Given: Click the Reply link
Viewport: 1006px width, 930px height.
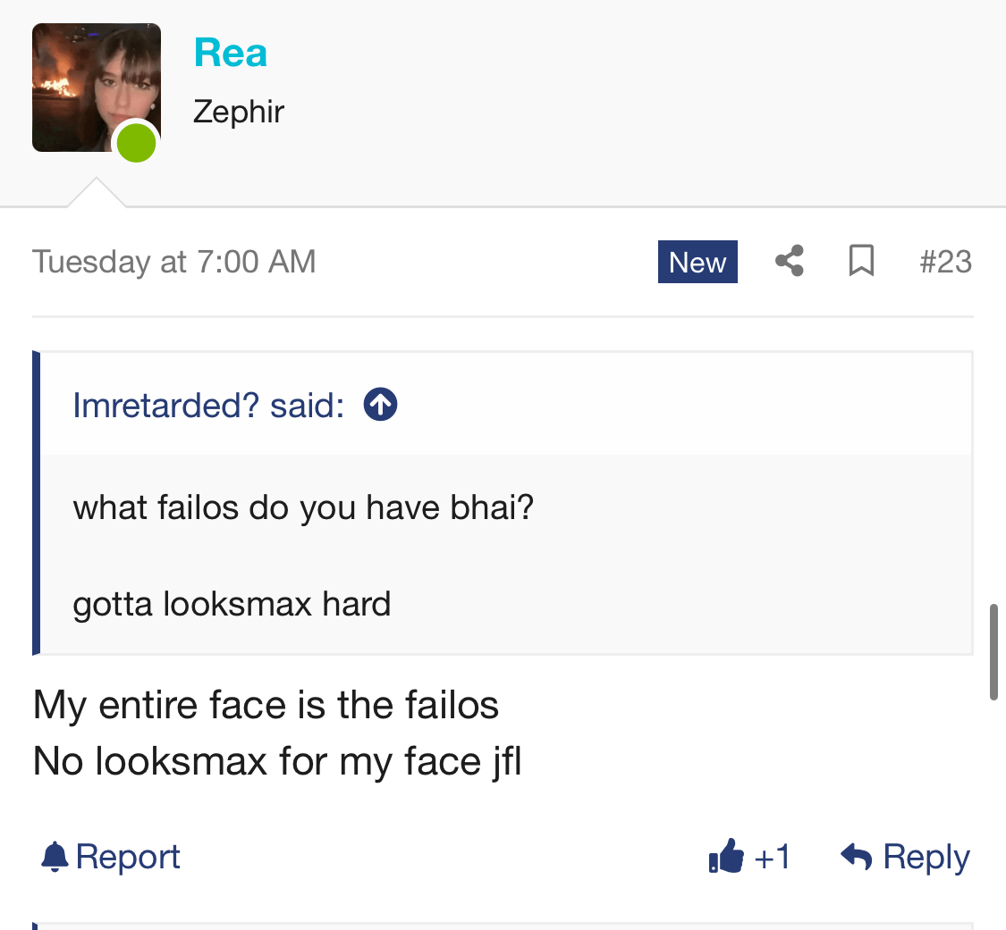Looking at the screenshot, I should tap(926, 856).
